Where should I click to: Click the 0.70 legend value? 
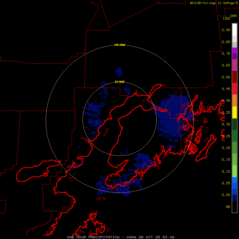tap(226, 53)
